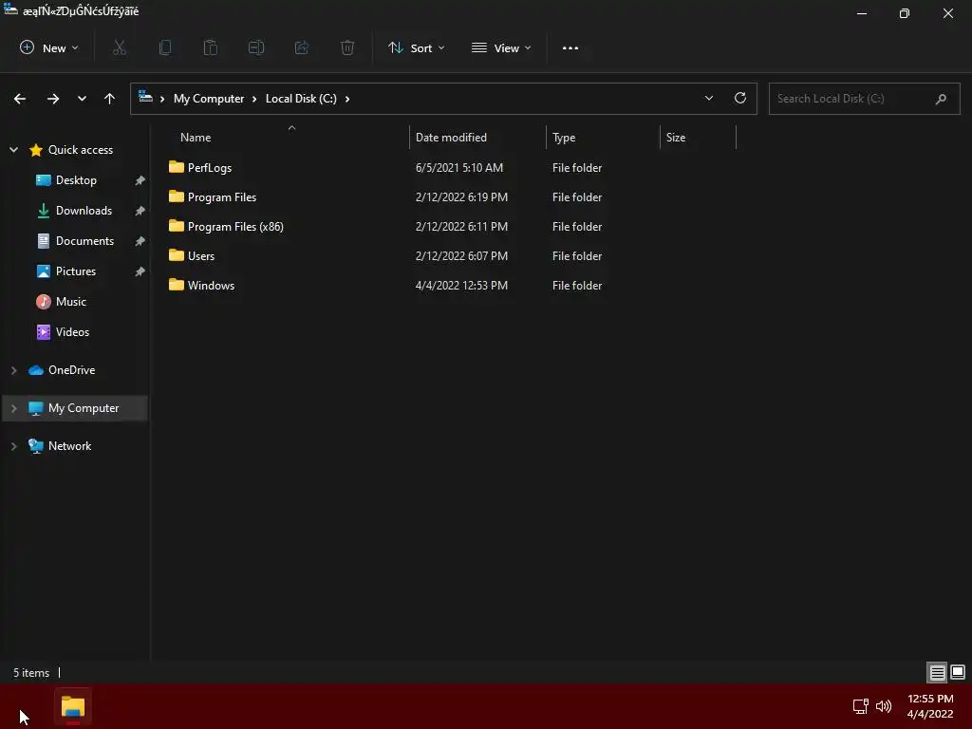Select the Program Files (x86) folder
The image size is (972, 729).
click(235, 227)
